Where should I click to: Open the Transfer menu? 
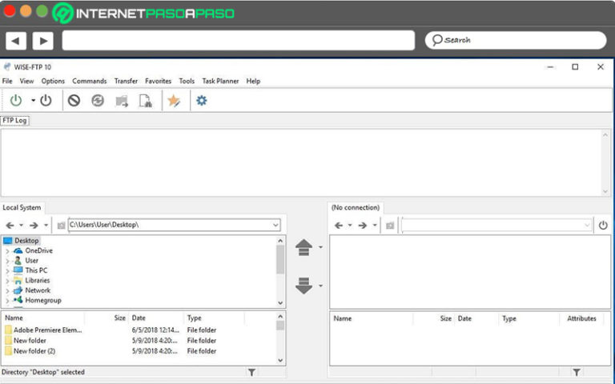pyautogui.click(x=126, y=81)
